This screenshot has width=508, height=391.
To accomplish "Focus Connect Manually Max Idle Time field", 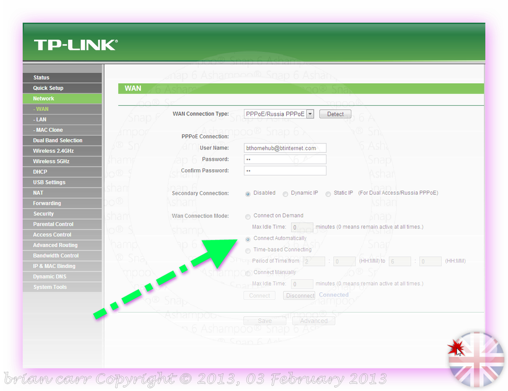I will point(302,284).
